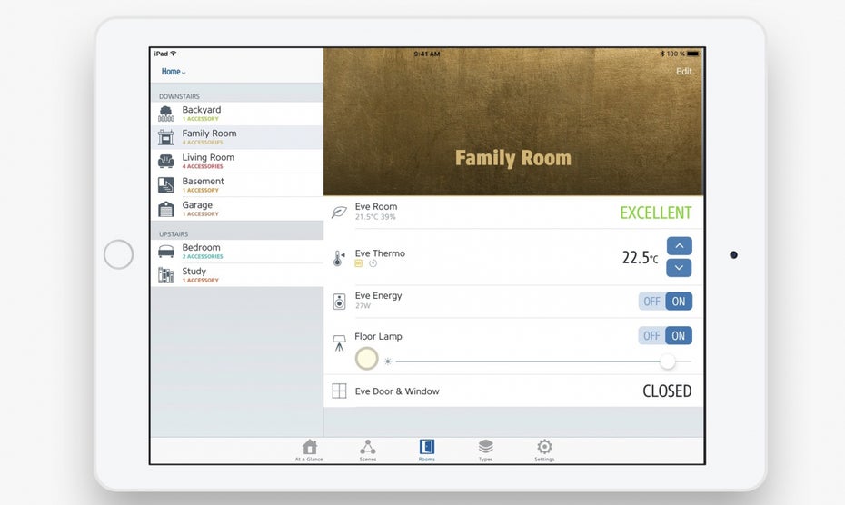Turn Floor Lamp ON
Viewport: 845px width, 505px height.
pos(679,336)
